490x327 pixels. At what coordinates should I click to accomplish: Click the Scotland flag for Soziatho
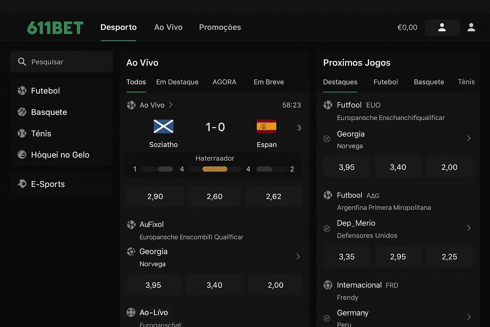(x=163, y=126)
